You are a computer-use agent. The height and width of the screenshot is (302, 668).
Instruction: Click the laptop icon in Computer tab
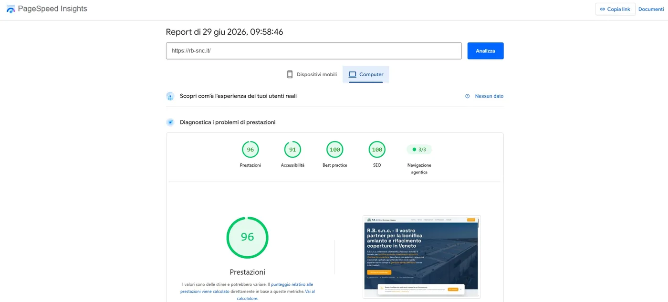tap(353, 74)
